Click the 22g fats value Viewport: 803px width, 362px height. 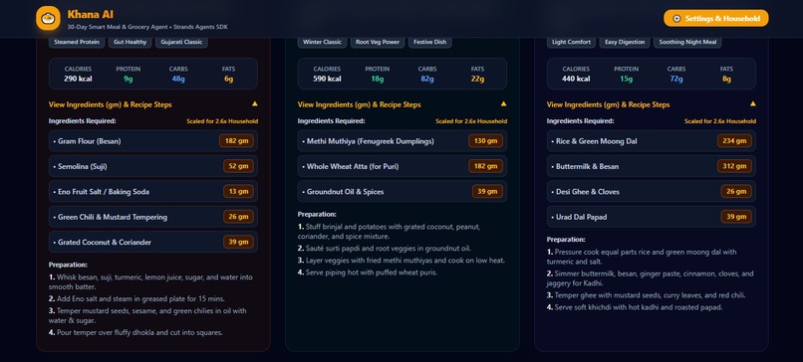click(478, 79)
